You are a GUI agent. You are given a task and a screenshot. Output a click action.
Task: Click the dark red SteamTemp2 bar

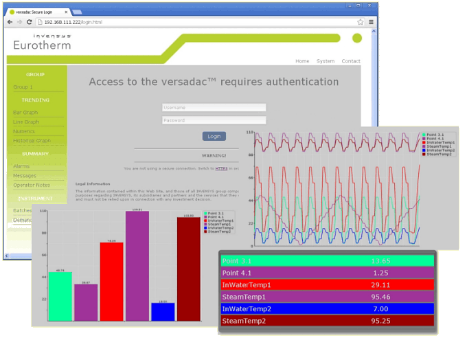pos(189,269)
